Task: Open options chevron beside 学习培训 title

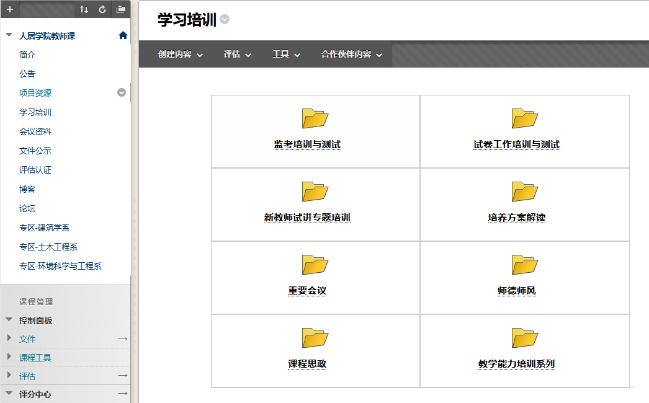Action: point(225,19)
